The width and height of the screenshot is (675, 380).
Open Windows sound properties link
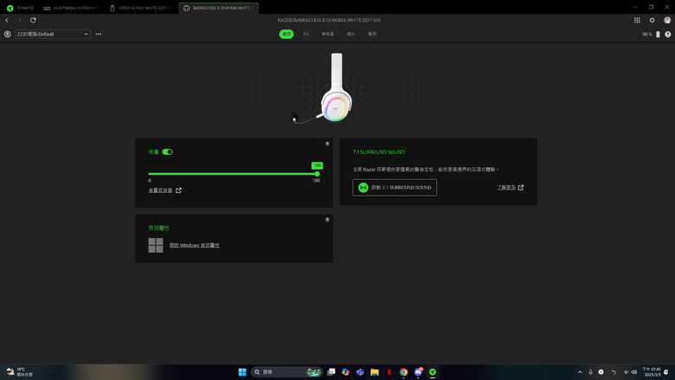coord(194,245)
